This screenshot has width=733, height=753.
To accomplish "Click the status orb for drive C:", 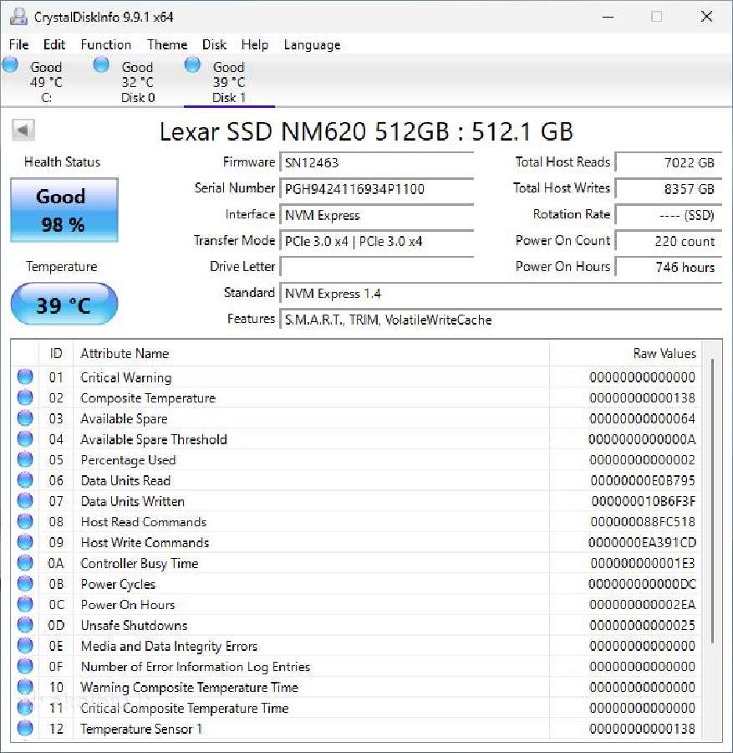I will point(10,64).
